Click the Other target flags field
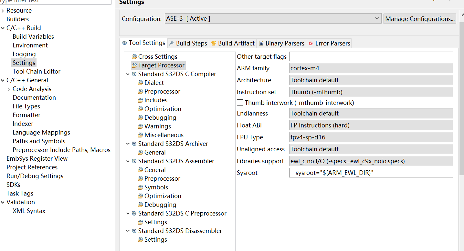464x251 pixels. tap(371, 57)
